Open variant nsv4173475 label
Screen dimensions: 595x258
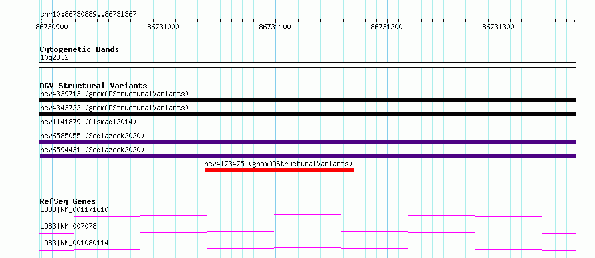[279, 164]
